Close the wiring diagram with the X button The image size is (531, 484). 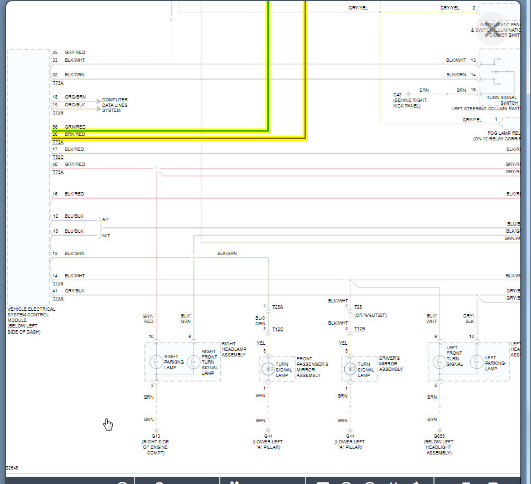pyautogui.click(x=493, y=29)
